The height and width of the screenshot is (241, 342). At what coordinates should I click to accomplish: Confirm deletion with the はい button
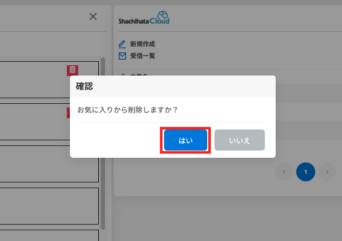185,140
